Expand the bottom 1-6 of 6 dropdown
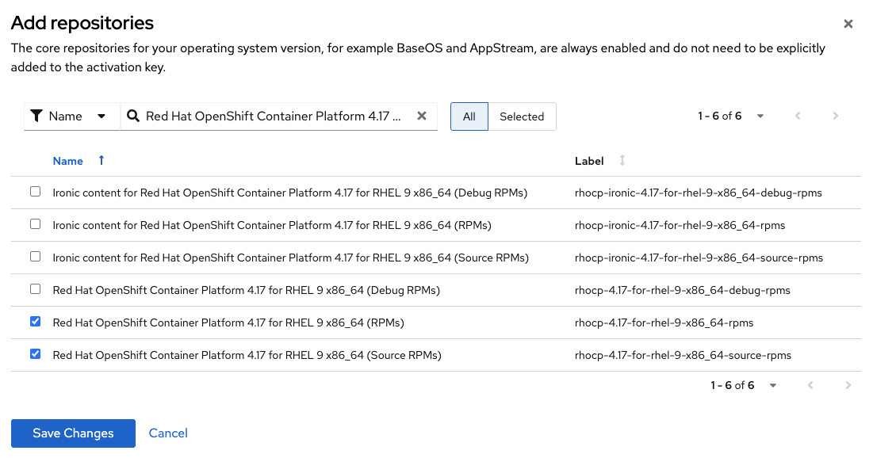 pos(772,385)
